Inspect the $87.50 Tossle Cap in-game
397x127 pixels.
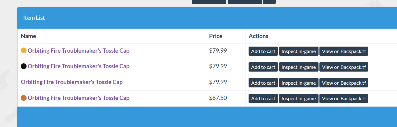(299, 98)
